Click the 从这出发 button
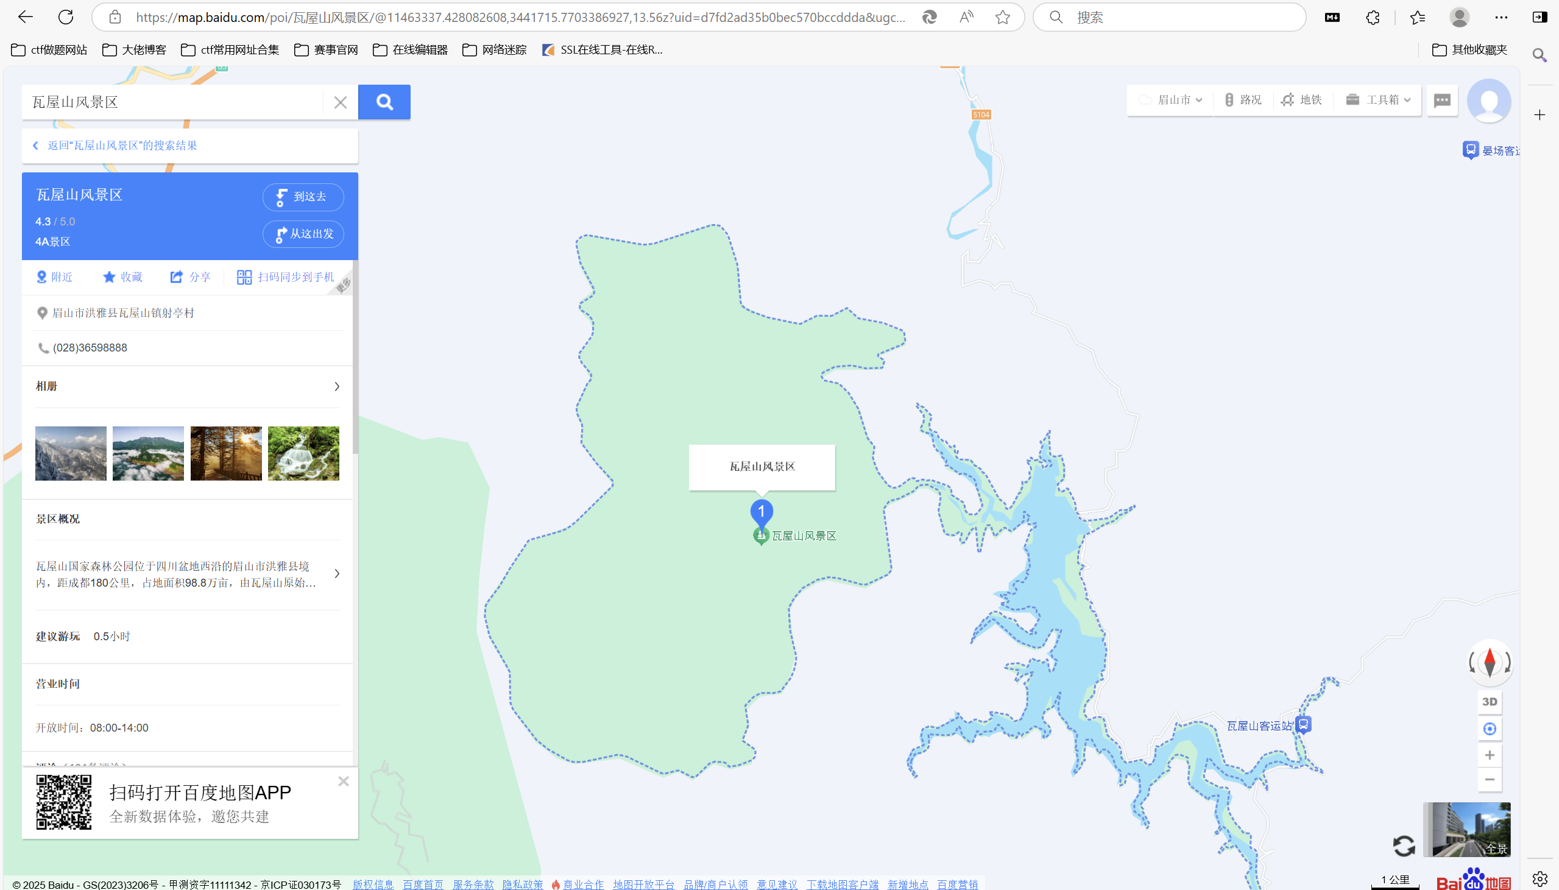Viewport: 1559px width, 890px height. [303, 234]
